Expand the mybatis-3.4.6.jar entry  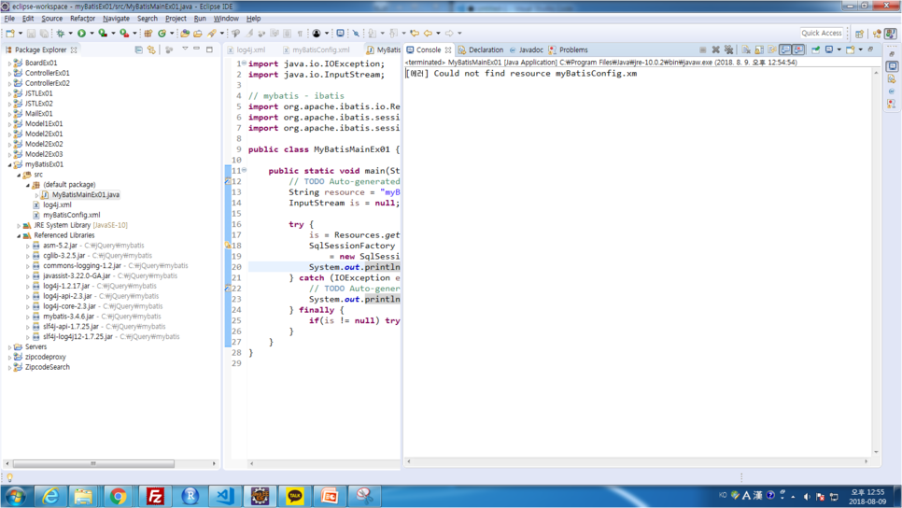click(x=28, y=317)
